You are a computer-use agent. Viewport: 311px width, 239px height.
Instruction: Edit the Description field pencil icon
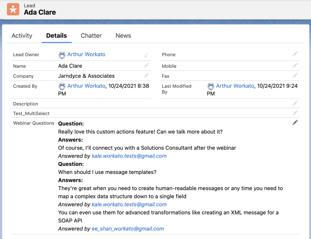coord(295,103)
